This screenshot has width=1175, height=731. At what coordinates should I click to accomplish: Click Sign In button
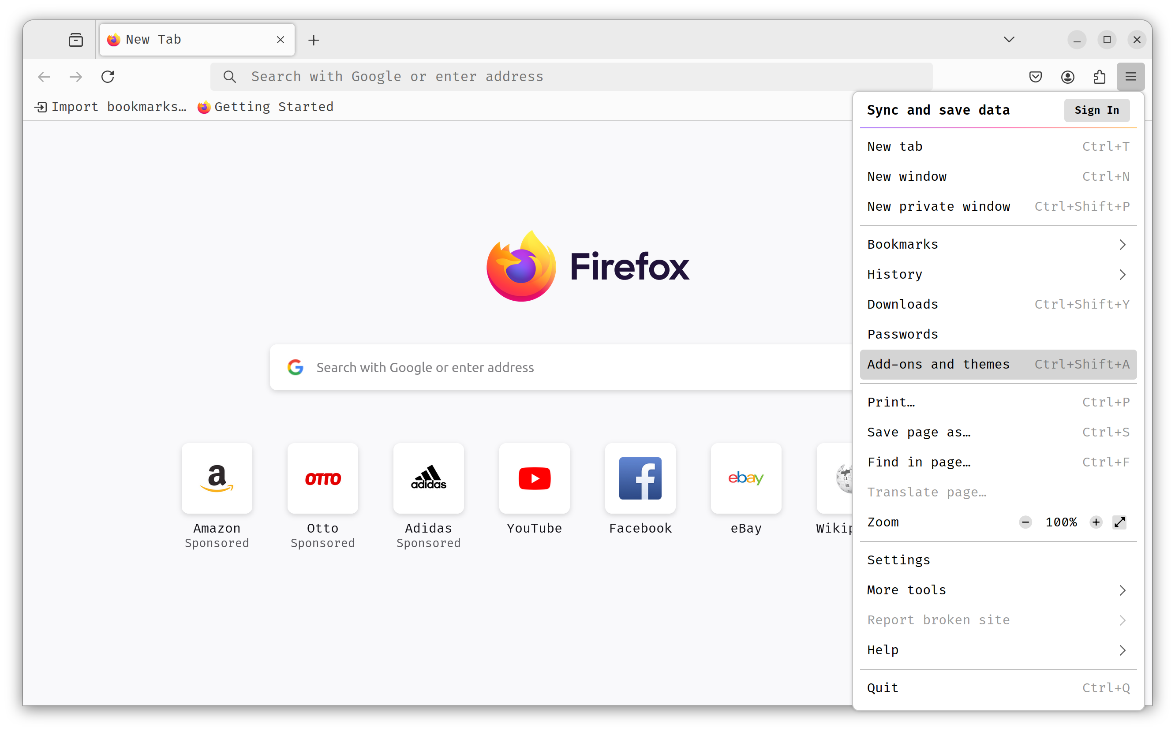[1096, 110]
